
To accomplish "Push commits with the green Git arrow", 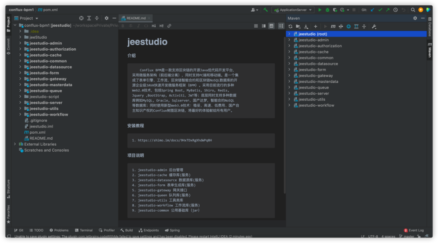I will (388, 10).
